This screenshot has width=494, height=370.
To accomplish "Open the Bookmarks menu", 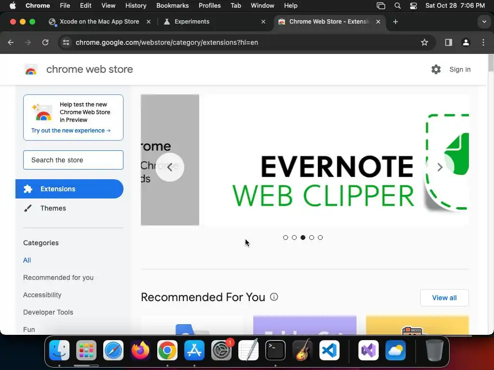I will click(x=172, y=6).
